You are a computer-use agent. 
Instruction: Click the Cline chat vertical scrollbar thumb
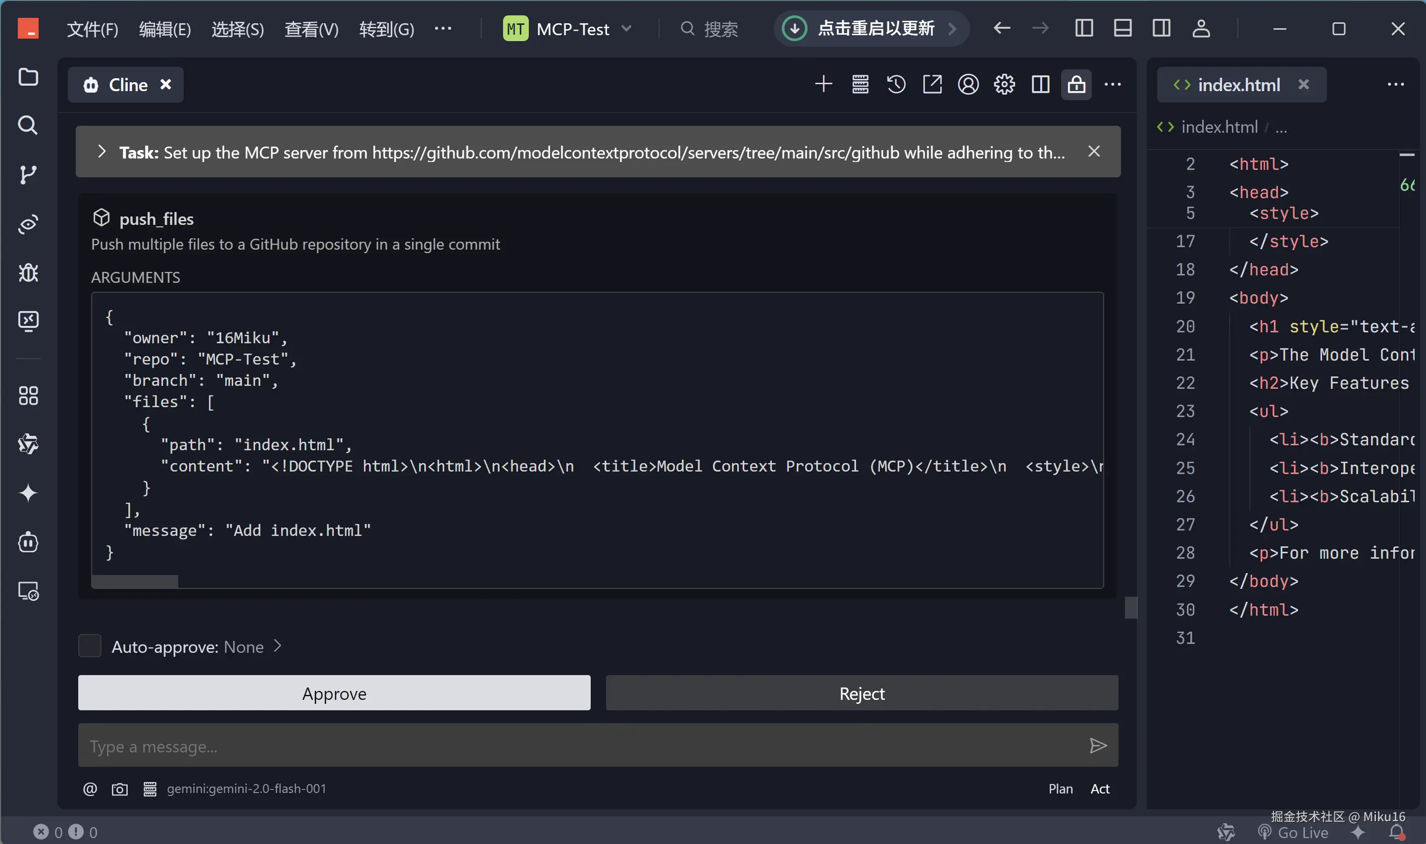pos(1131,607)
